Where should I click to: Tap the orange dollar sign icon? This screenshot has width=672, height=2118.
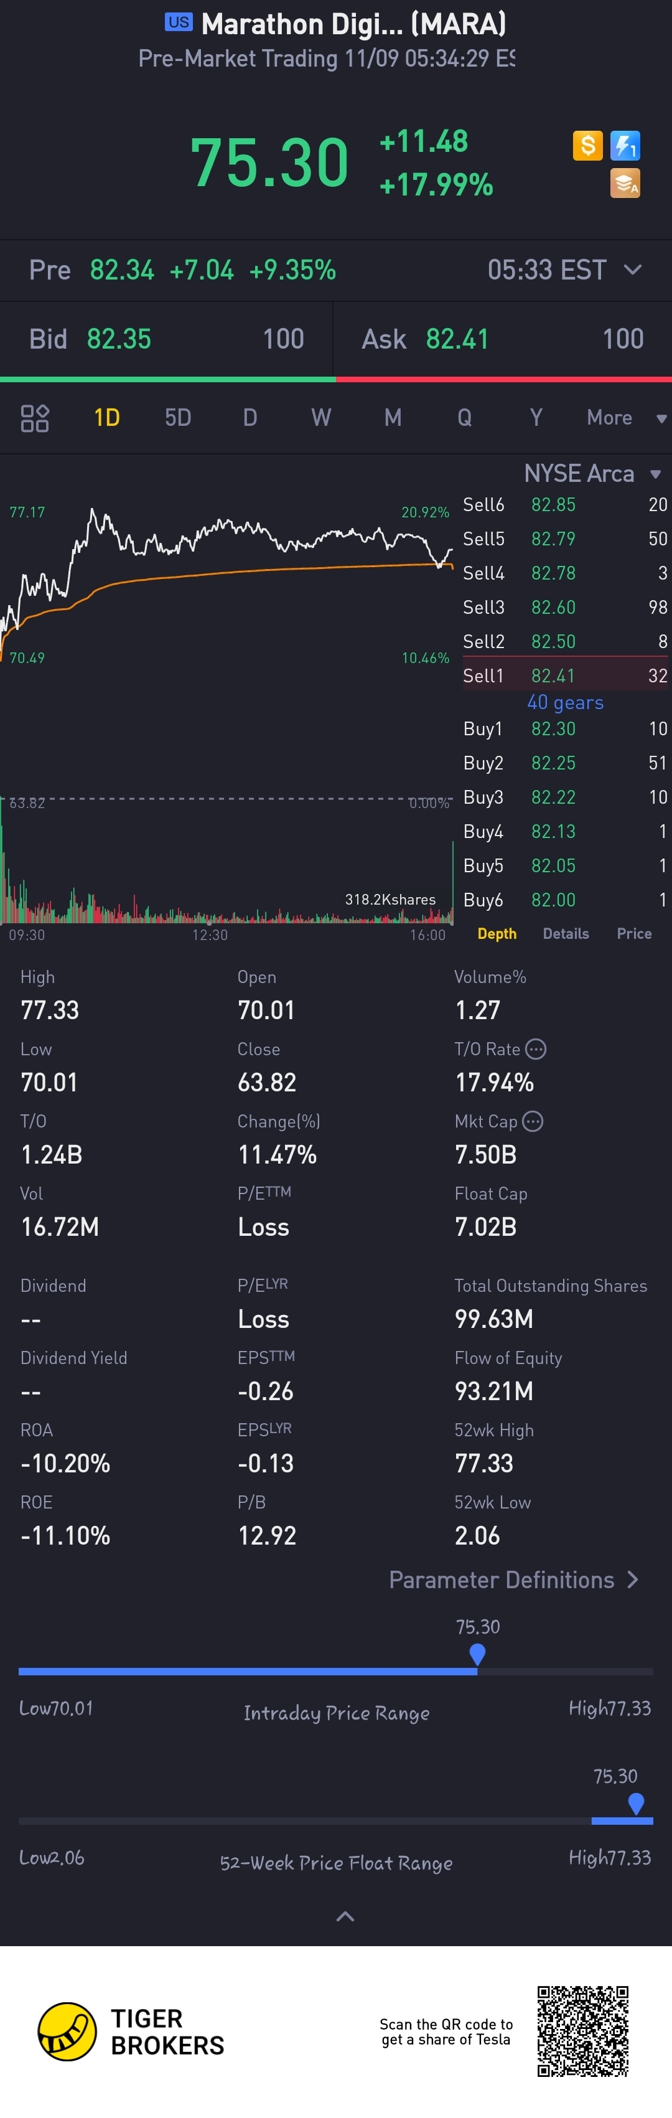point(587,146)
